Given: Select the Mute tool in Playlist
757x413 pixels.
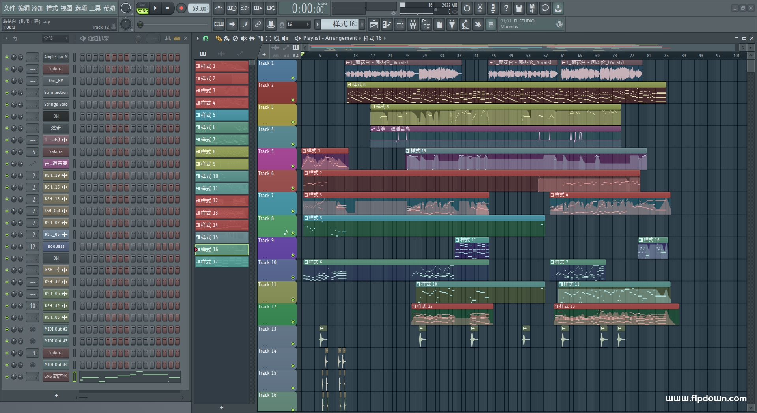Looking at the screenshot, I should pyautogui.click(x=243, y=38).
